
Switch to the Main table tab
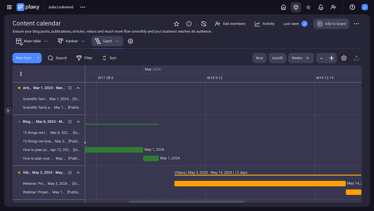point(28,41)
